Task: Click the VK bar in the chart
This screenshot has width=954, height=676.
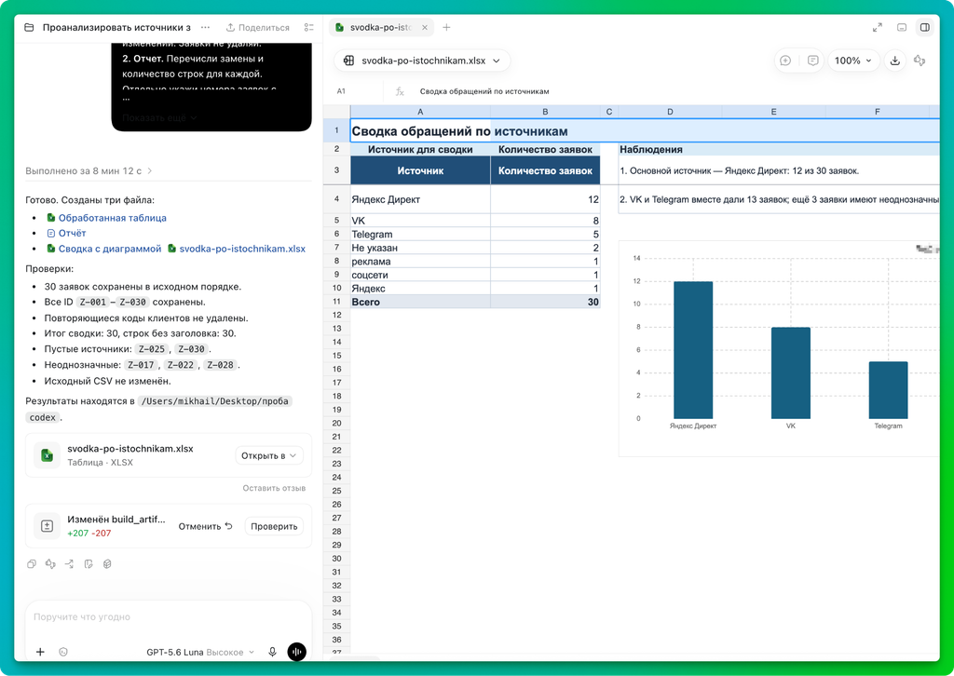Action: pos(790,373)
